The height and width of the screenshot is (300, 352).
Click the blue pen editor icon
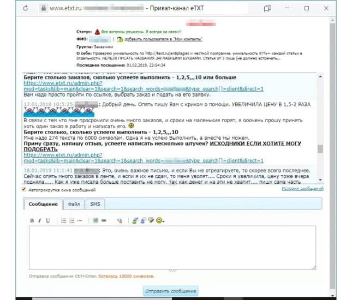(143, 220)
